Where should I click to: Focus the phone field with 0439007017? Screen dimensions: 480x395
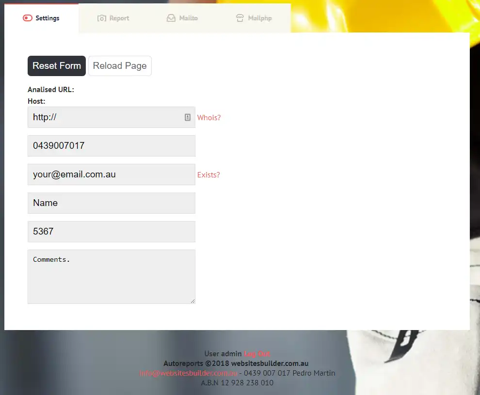point(112,145)
